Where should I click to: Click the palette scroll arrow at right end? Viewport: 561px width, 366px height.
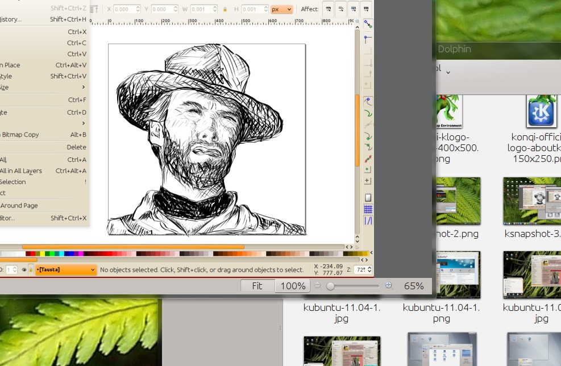[371, 253]
